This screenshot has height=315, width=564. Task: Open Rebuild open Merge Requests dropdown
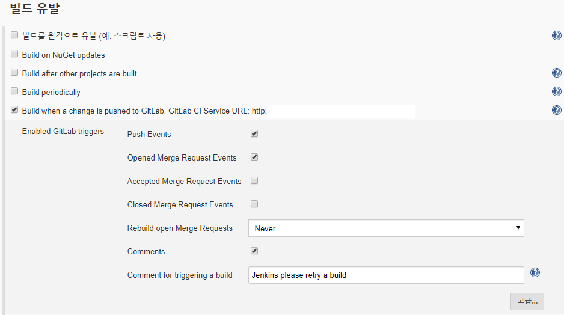[x=386, y=228]
